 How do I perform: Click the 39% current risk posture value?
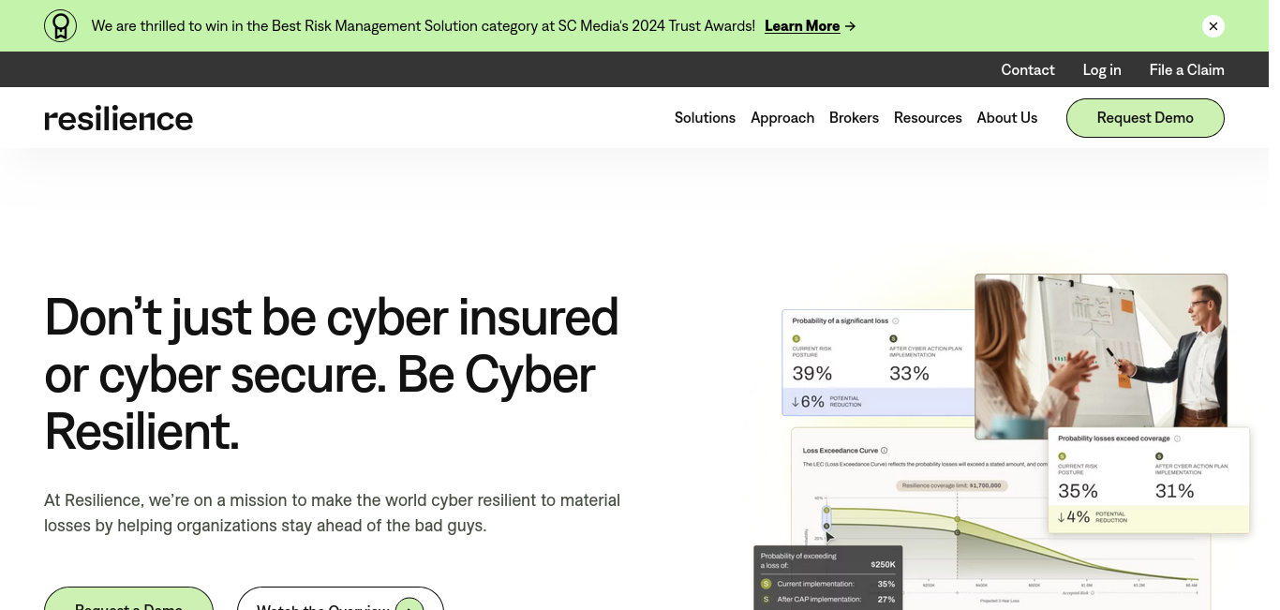coord(811,374)
